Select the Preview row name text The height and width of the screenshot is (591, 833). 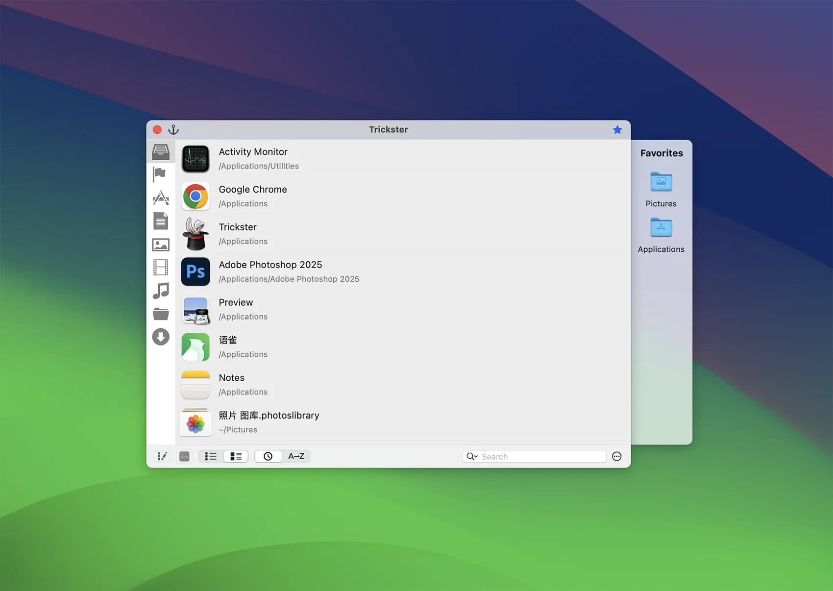236,302
